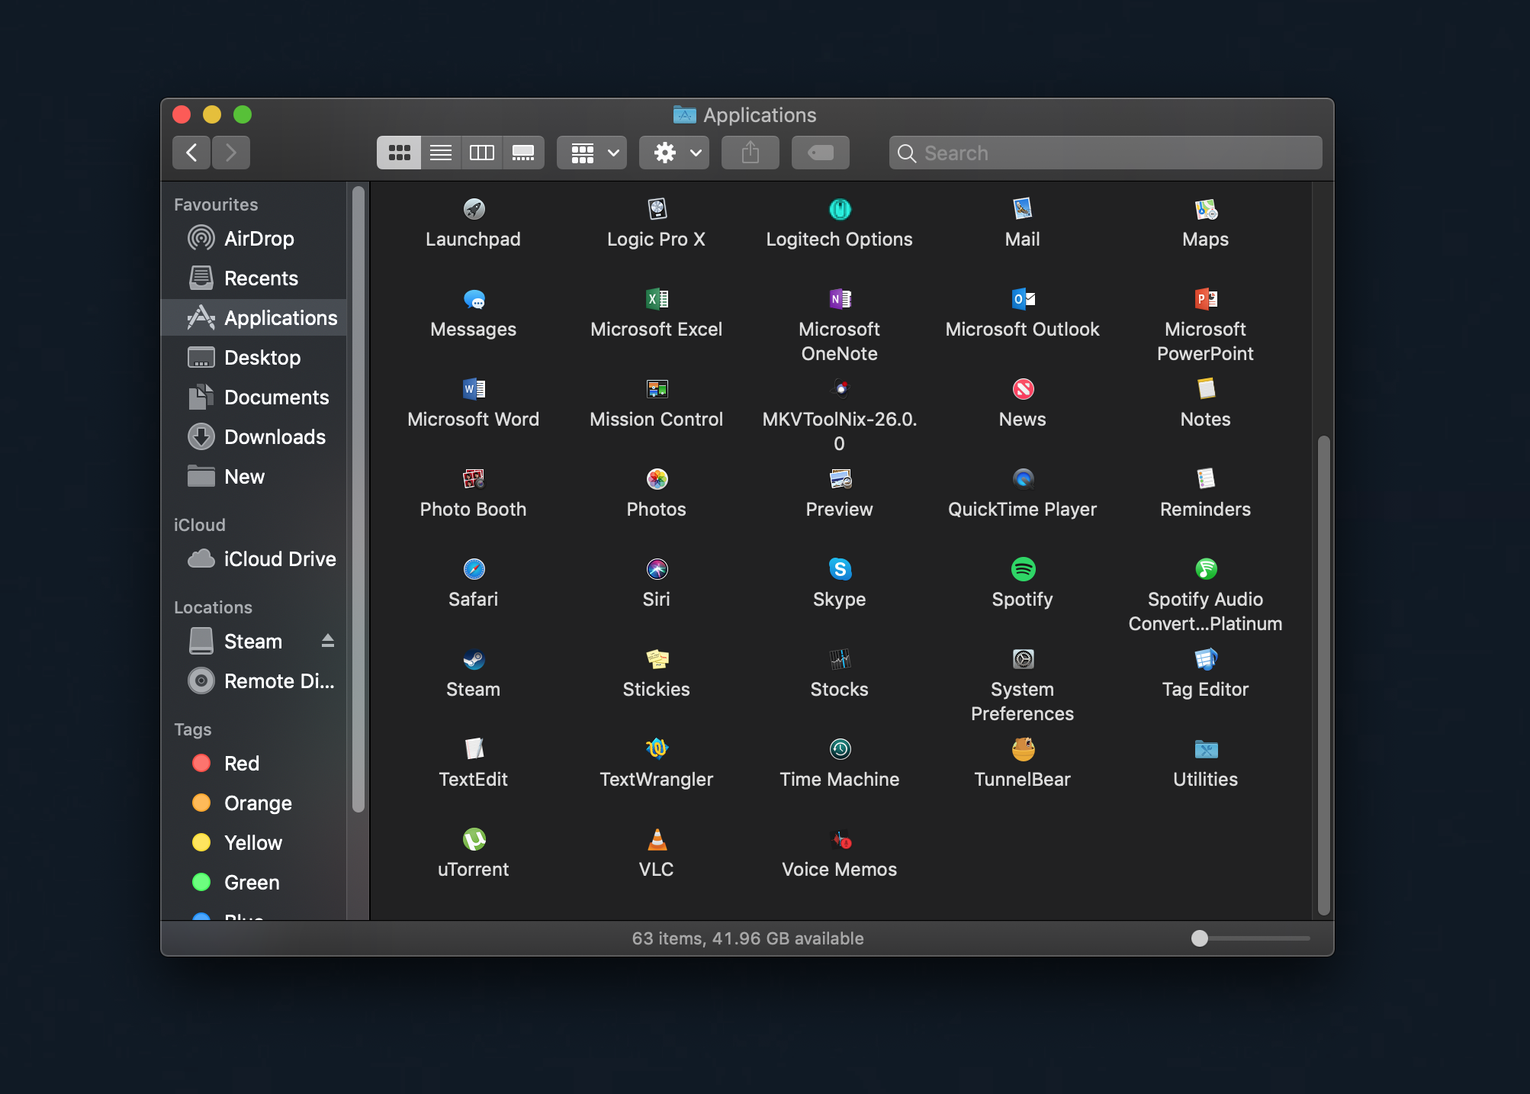The width and height of the screenshot is (1530, 1094).
Task: Click the TunnelBear app icon
Action: point(1022,749)
